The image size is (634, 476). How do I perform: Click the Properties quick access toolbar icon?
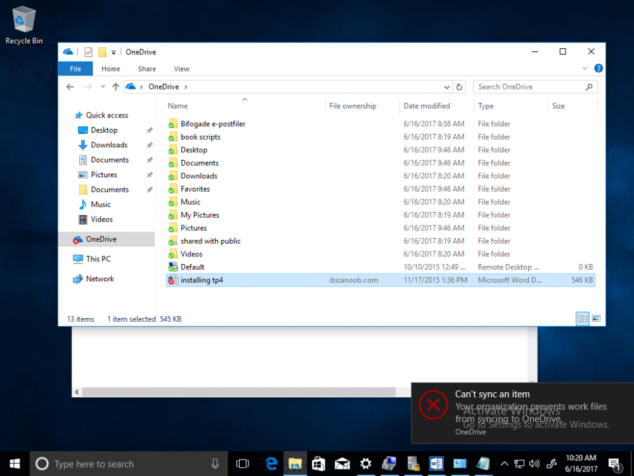[89, 52]
